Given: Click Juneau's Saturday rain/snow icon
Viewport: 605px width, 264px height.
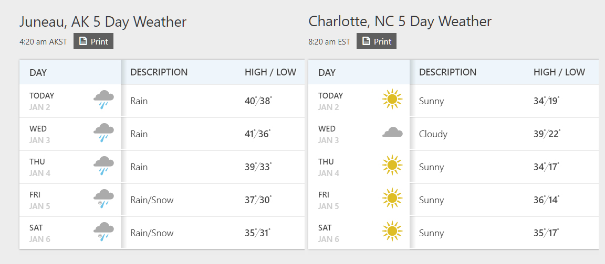Looking at the screenshot, I should pos(103,232).
